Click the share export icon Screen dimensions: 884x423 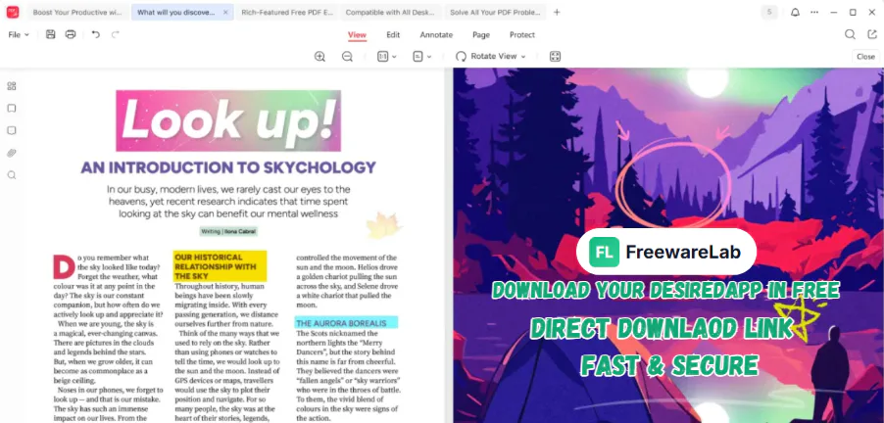point(872,34)
